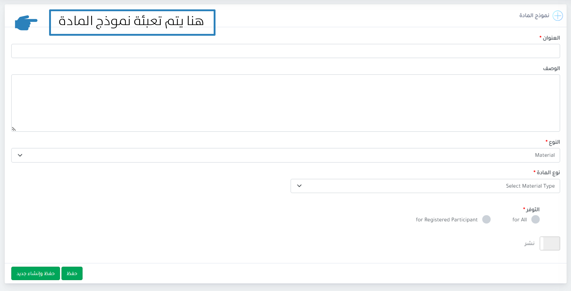Click the blue pointing hand icon
This screenshot has width=571, height=291.
point(26,23)
